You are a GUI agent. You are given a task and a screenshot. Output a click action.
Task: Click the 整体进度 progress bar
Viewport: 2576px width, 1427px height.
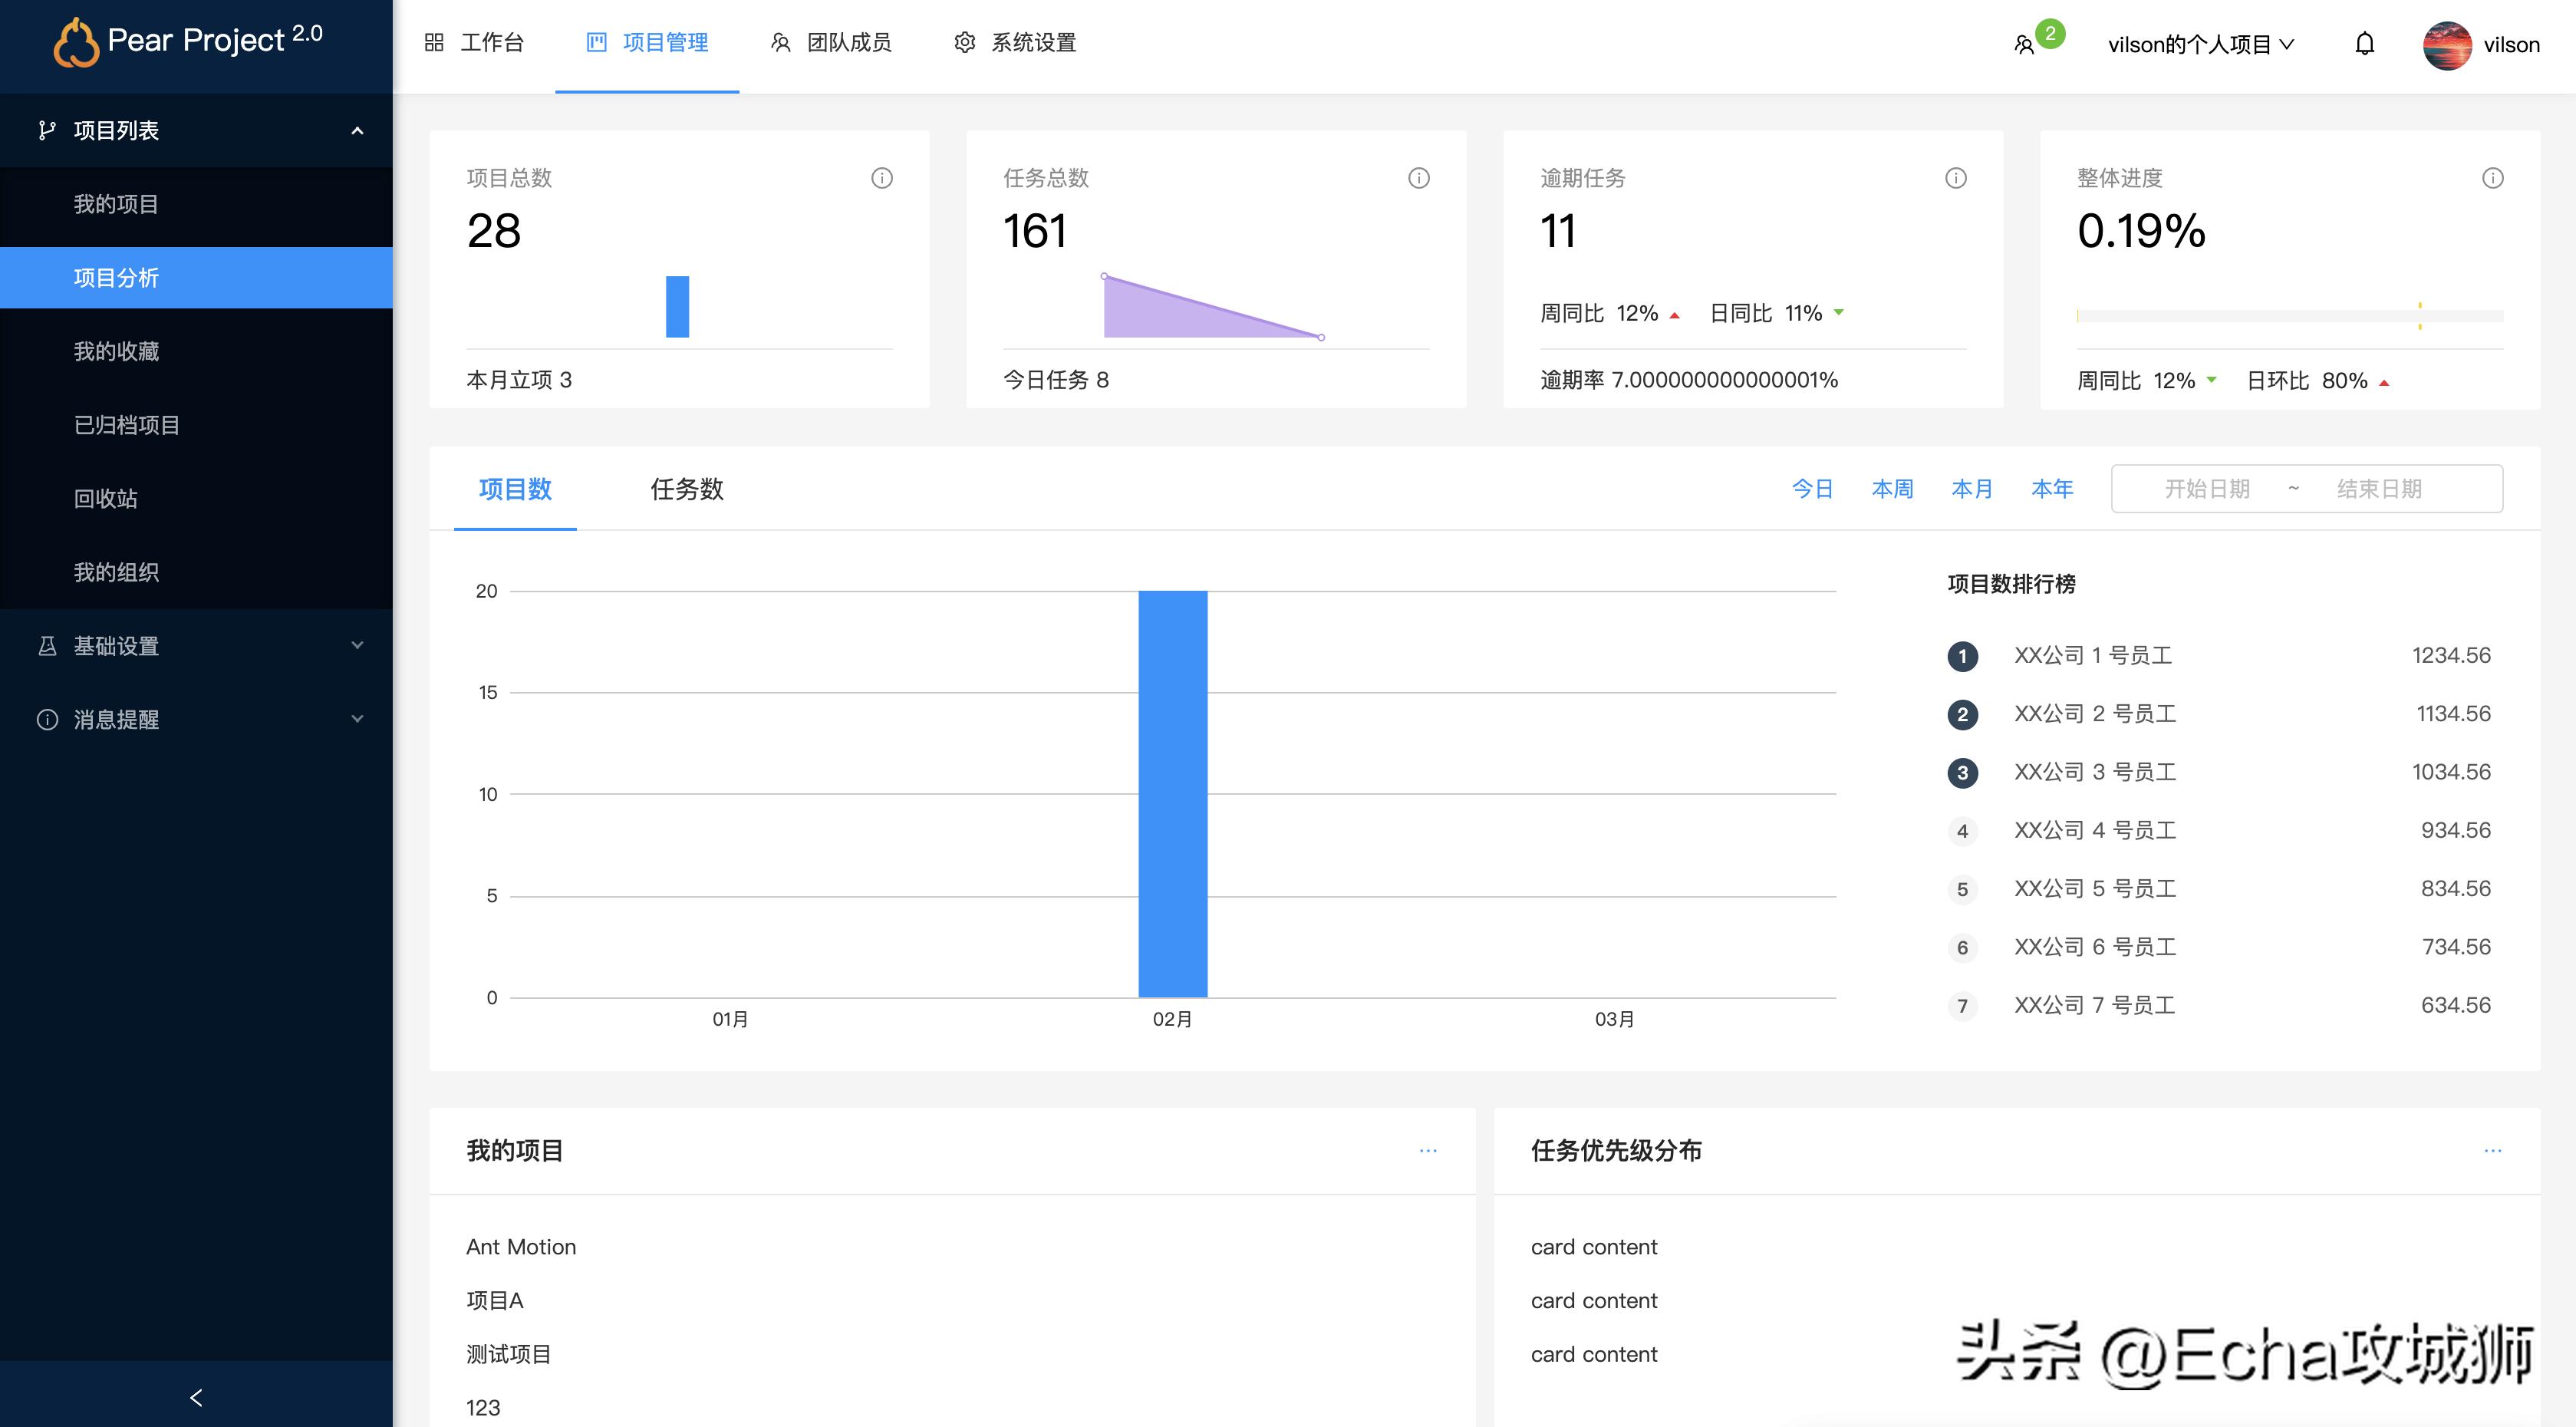[2289, 315]
